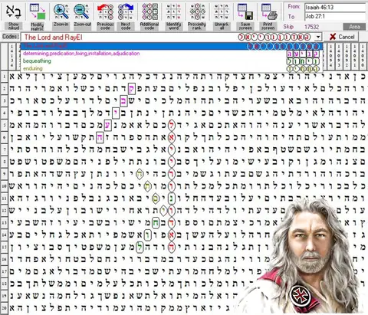Click the From field showing Isaiah 46:13
Screen dimensions: 368x315
point(335,8)
